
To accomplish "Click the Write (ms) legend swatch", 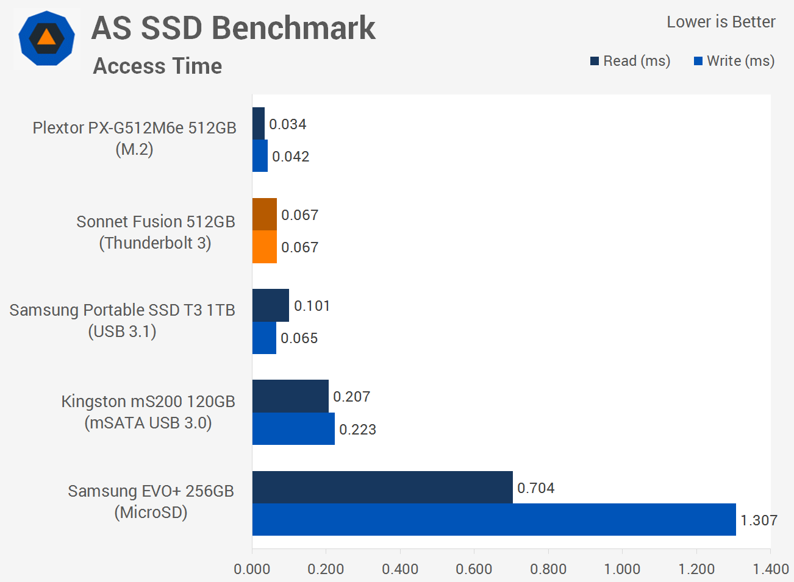I will point(698,61).
